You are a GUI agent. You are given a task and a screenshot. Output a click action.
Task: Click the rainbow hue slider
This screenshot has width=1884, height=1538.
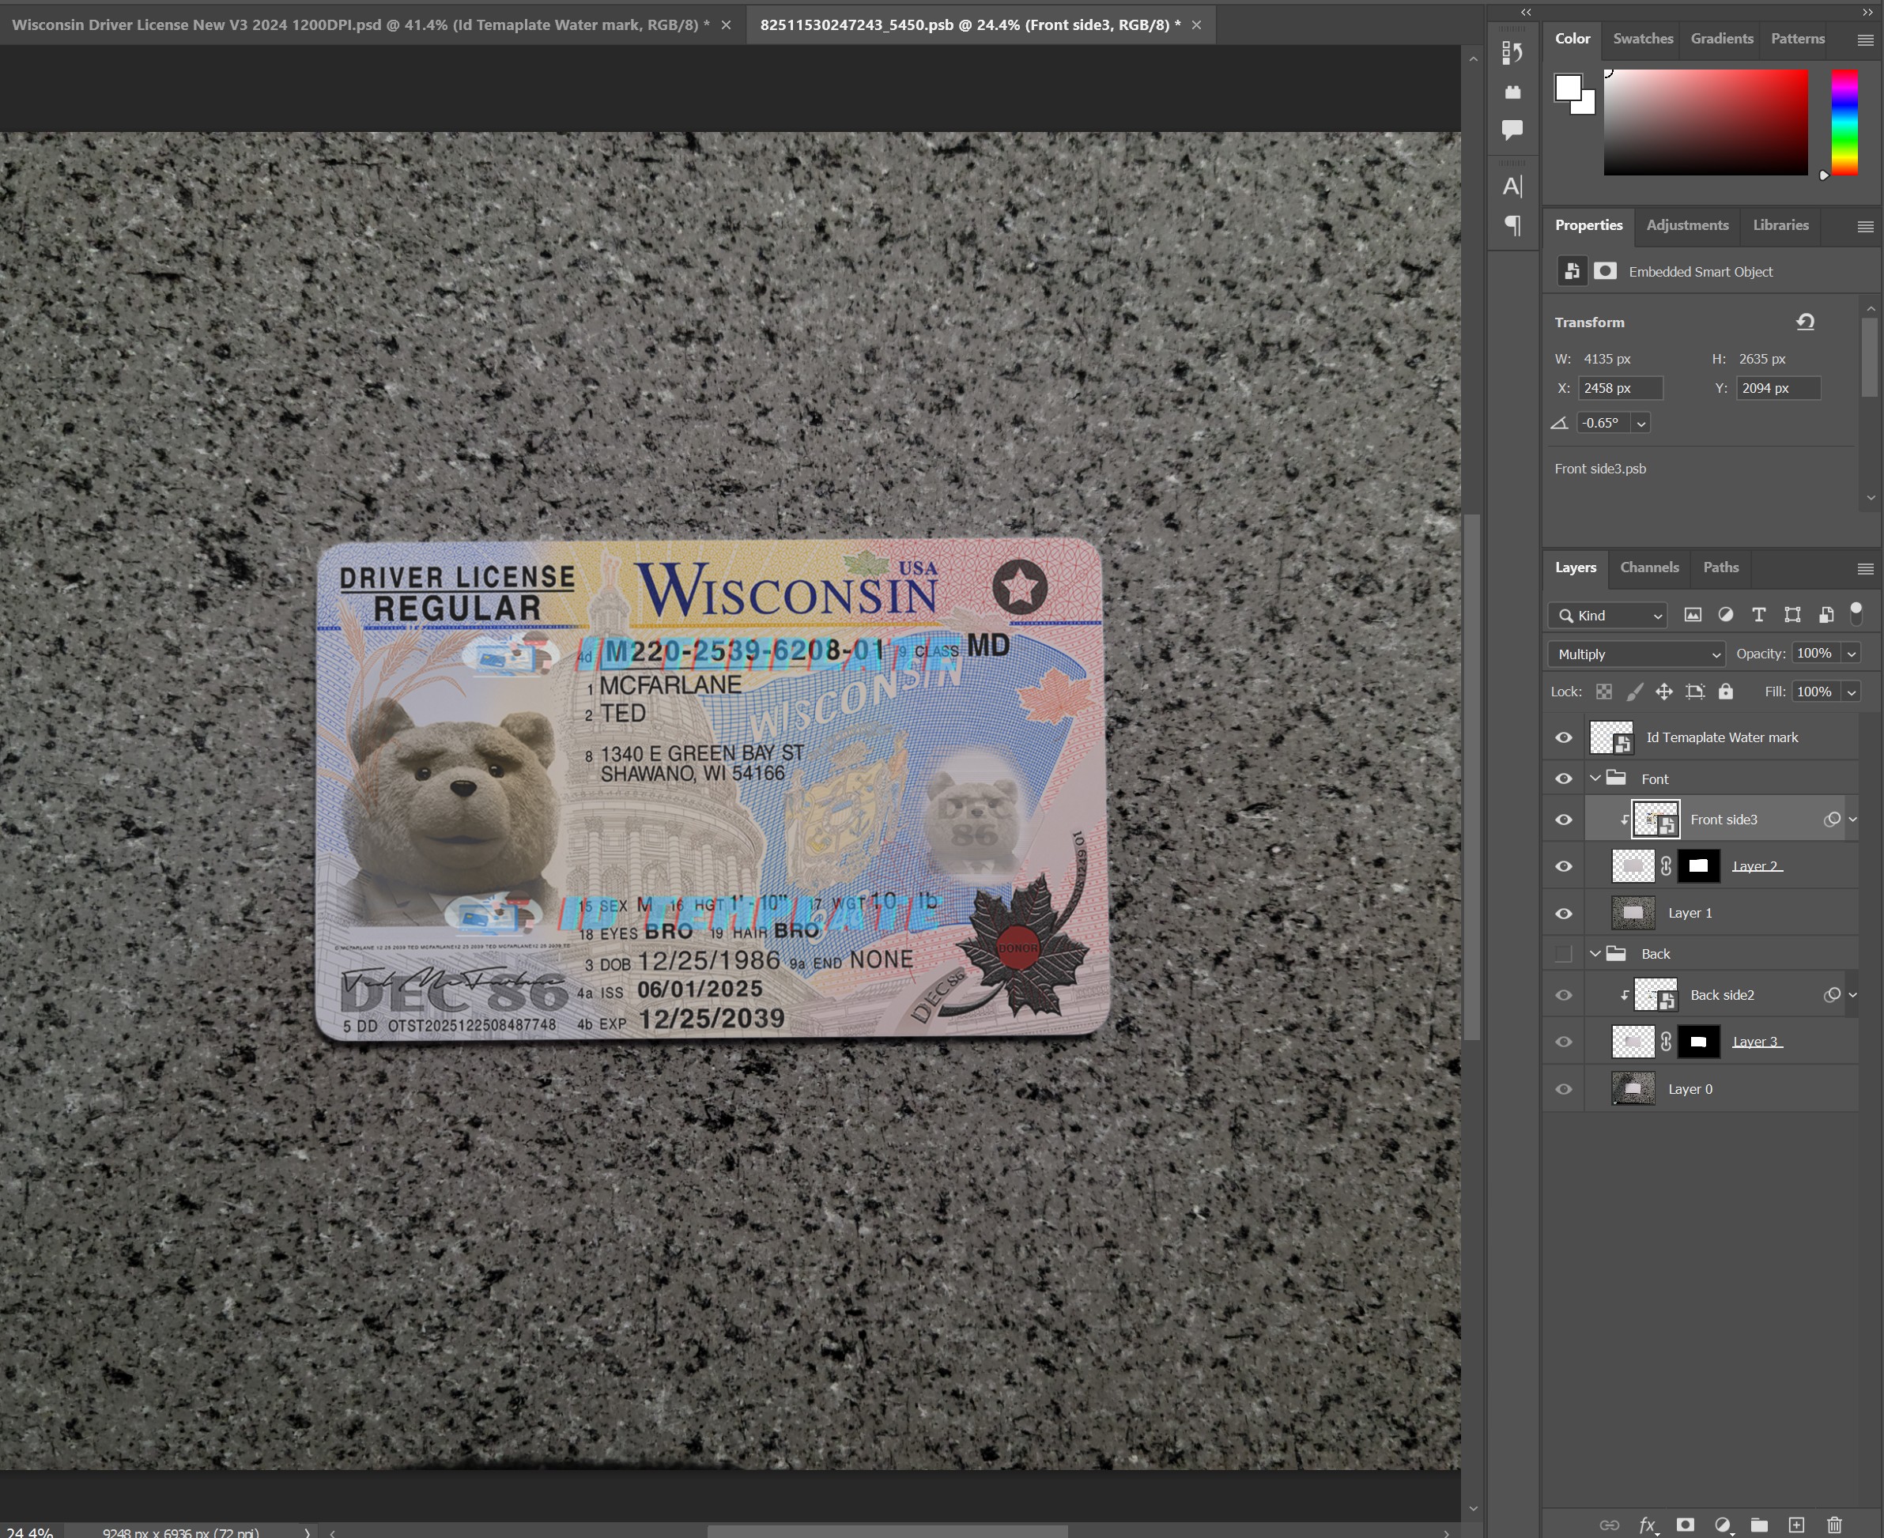[x=1844, y=123]
